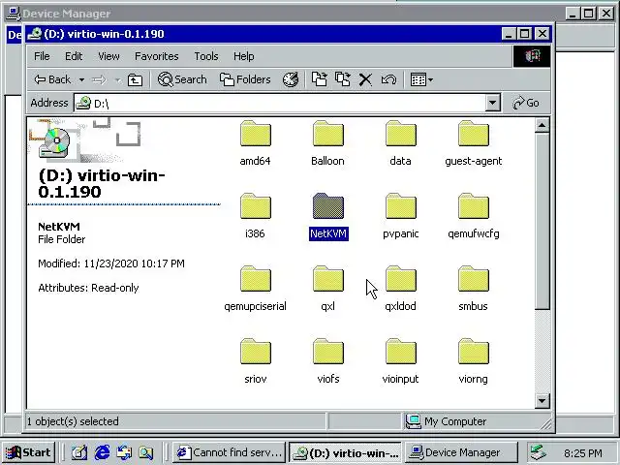The height and width of the screenshot is (465, 620).
Task: Click the (D:) virtio-win taskbar button
Action: [x=346, y=452]
